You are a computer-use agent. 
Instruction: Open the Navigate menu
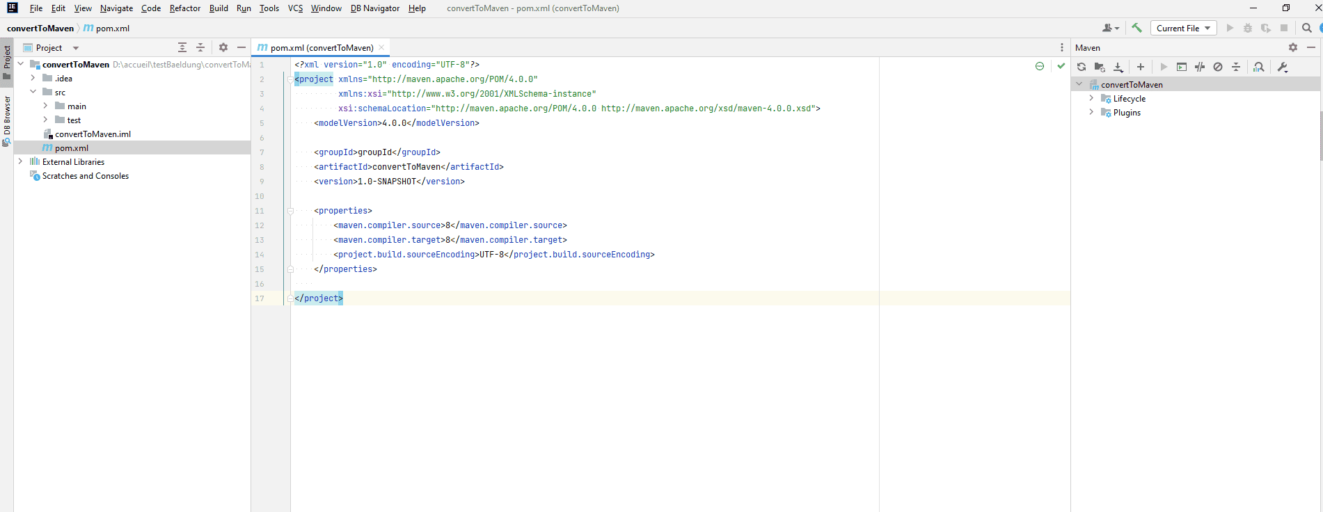116,8
